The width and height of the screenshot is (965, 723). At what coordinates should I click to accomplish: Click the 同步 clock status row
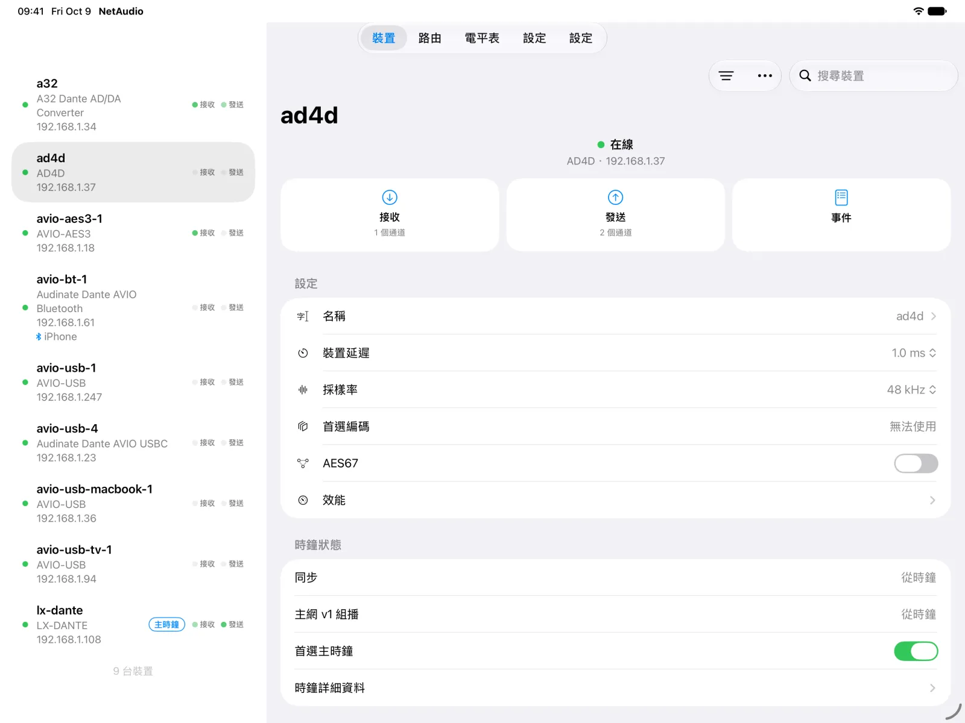coord(615,578)
